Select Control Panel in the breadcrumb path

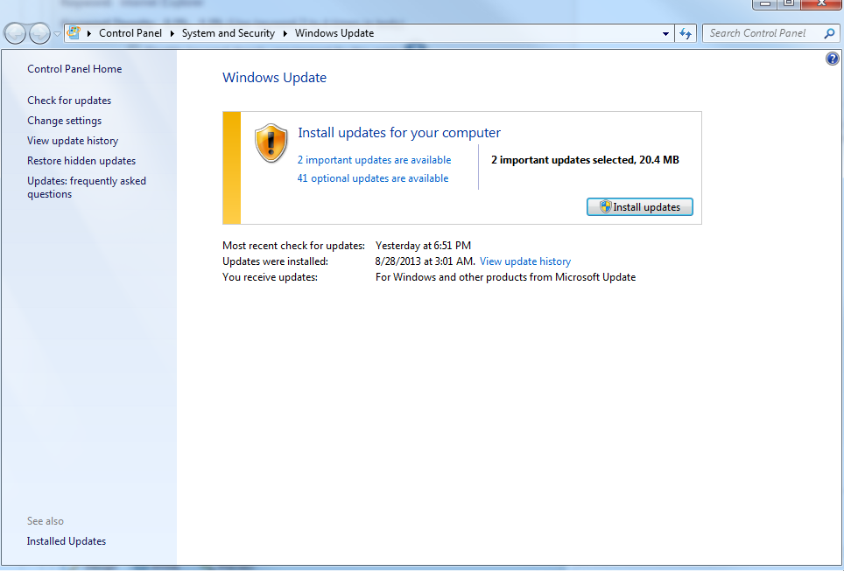tap(130, 33)
